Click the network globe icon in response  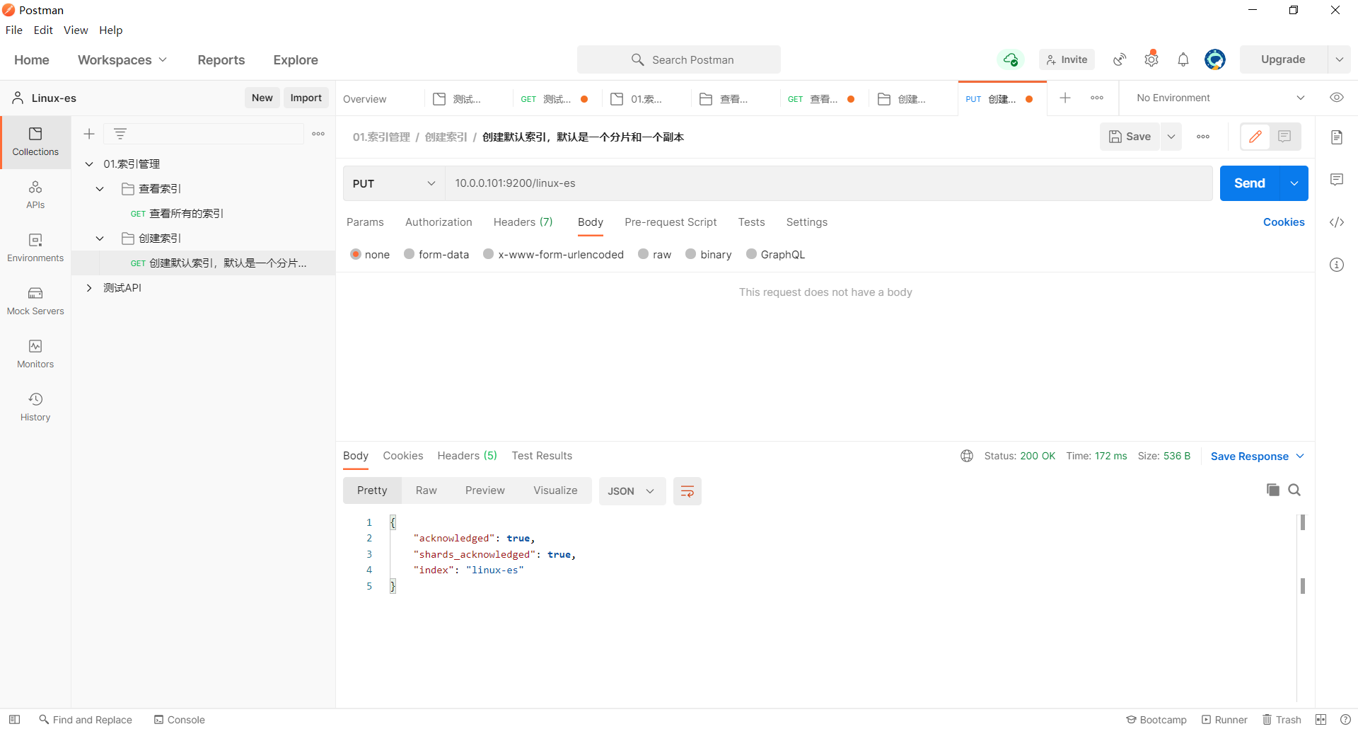[967, 456]
